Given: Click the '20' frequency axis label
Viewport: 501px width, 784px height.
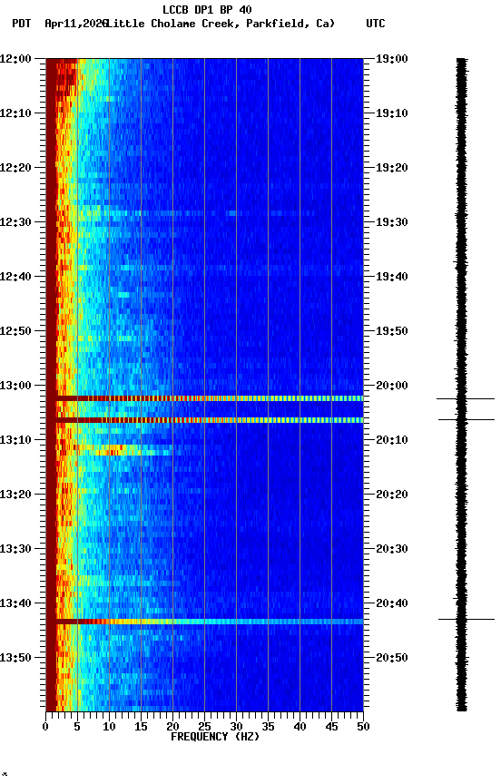Looking at the screenshot, I should (172, 728).
